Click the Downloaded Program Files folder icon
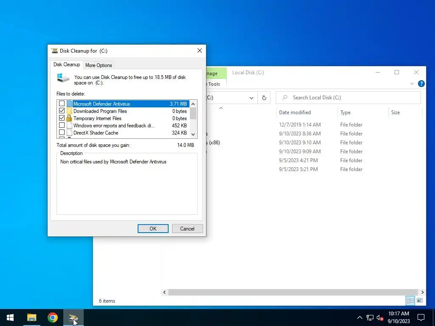 (x=69, y=111)
